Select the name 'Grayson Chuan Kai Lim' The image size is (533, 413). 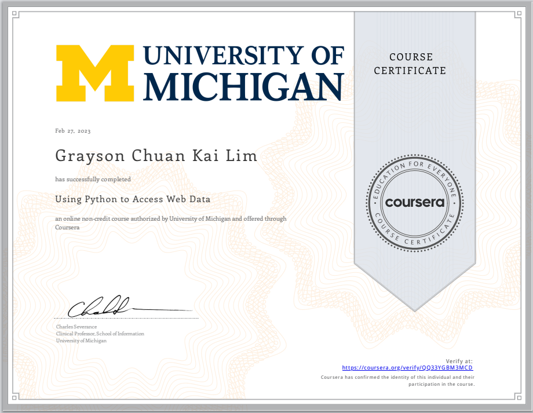coord(156,156)
